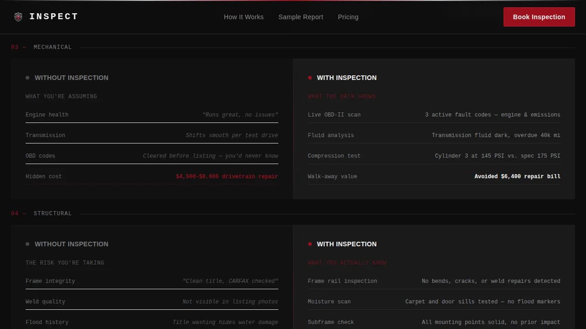Click the Live OBD-II scan label

[334, 115]
